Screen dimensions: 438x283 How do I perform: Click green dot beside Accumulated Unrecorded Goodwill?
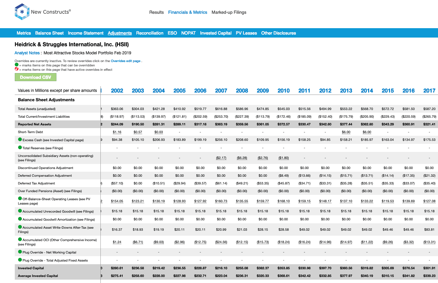[20, 211]
